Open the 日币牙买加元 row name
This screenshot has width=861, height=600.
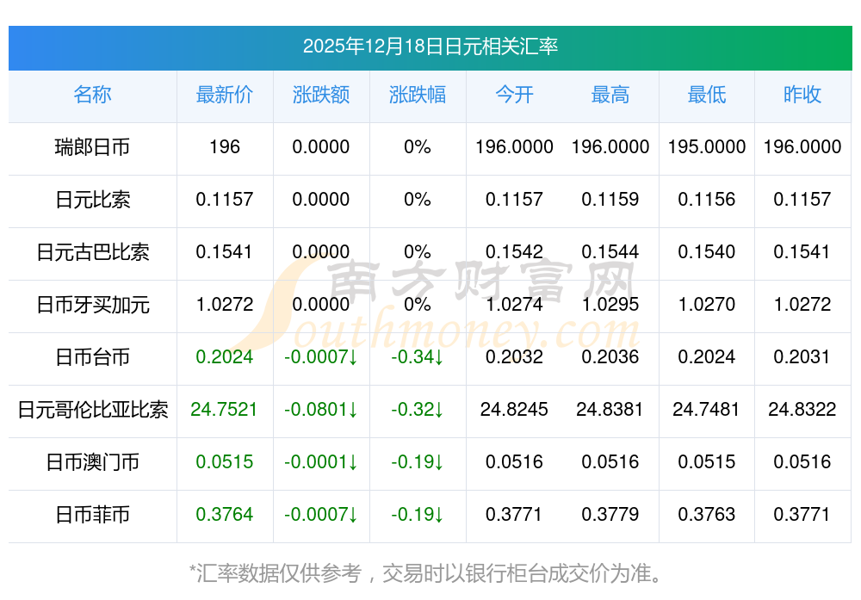click(x=92, y=305)
